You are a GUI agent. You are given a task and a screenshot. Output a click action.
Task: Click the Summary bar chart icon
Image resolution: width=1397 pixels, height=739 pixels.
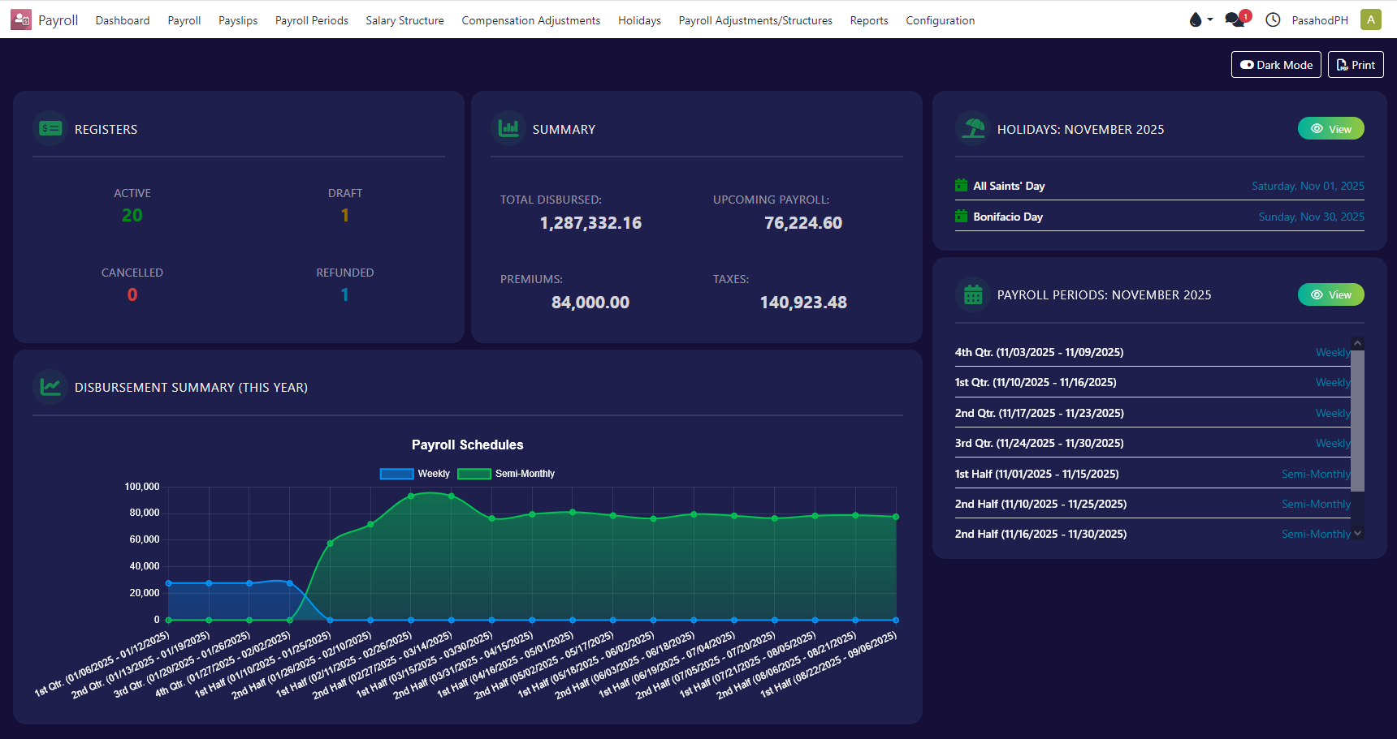point(508,128)
